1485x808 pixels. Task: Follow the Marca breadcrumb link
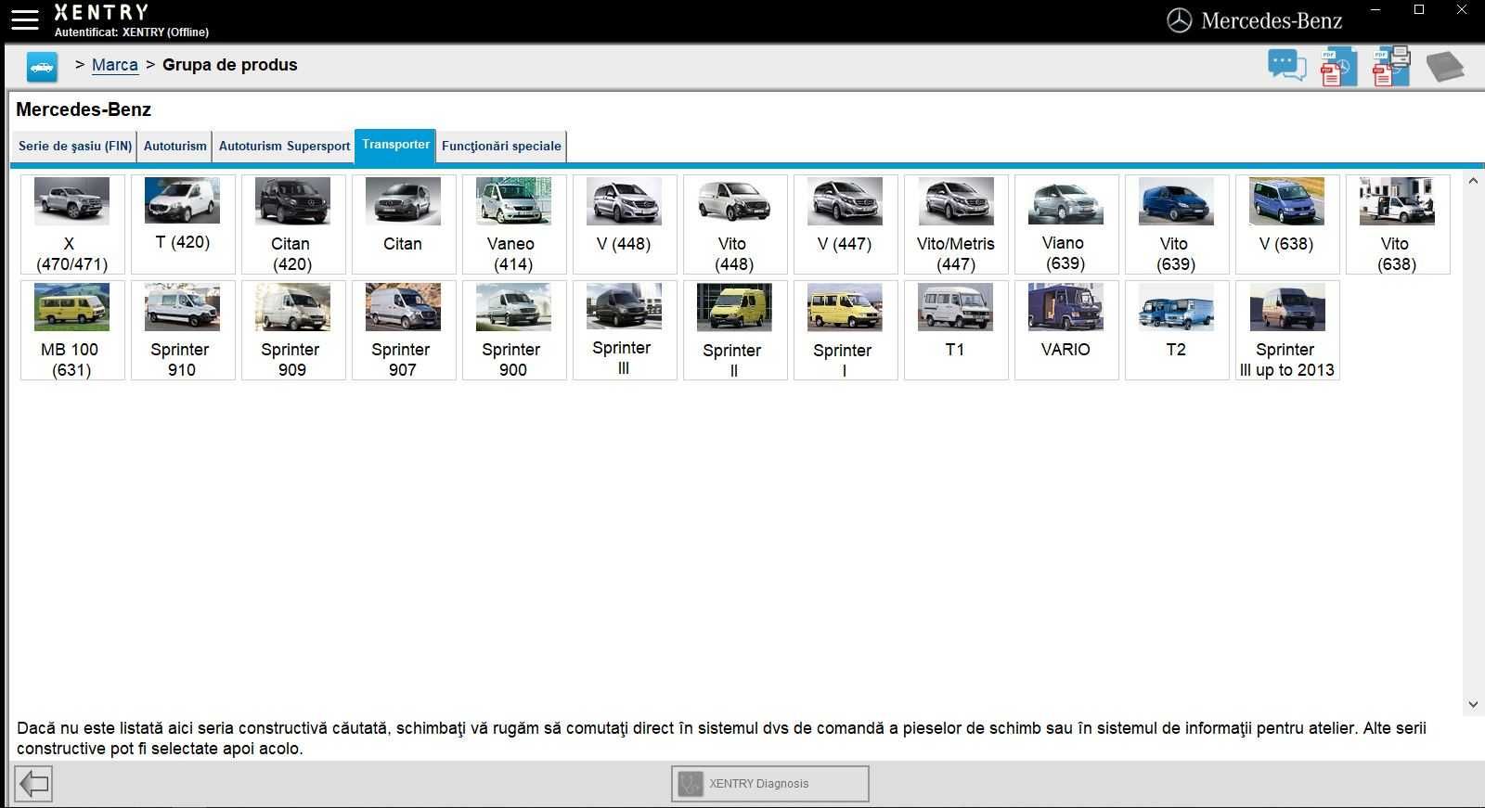click(x=115, y=65)
